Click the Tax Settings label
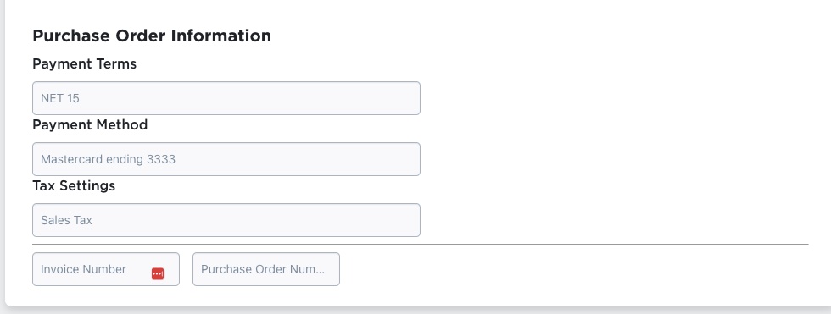The image size is (831, 314). 74,186
